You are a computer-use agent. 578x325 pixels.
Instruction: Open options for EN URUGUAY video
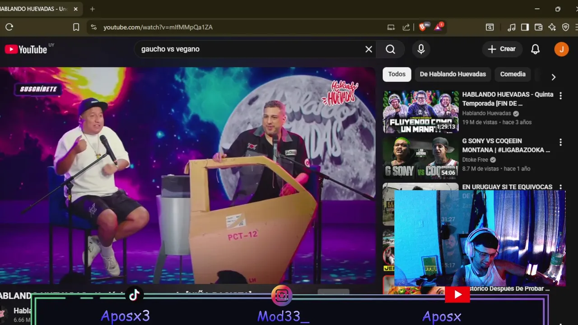click(x=560, y=187)
